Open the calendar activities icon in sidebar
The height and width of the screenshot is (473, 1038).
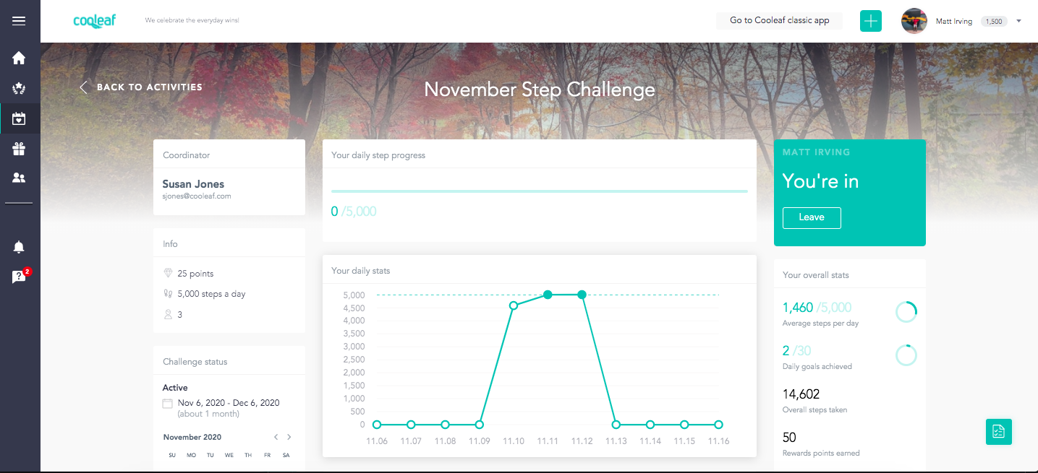[x=19, y=118]
